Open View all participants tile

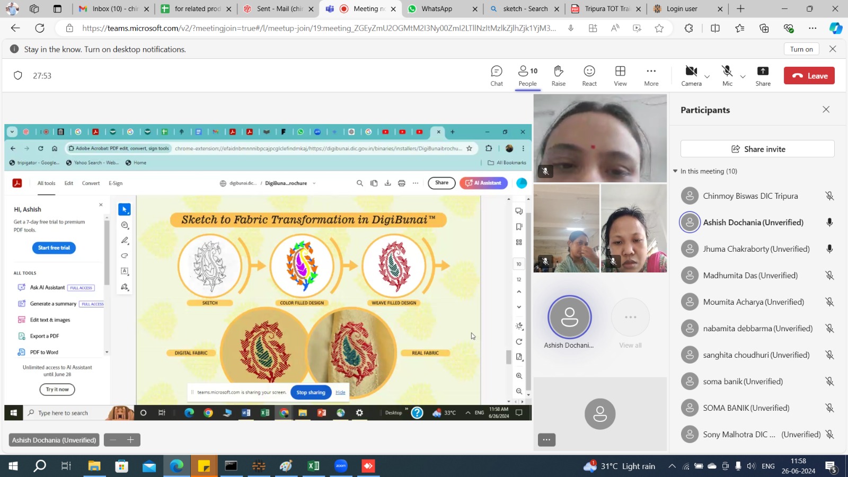point(630,323)
